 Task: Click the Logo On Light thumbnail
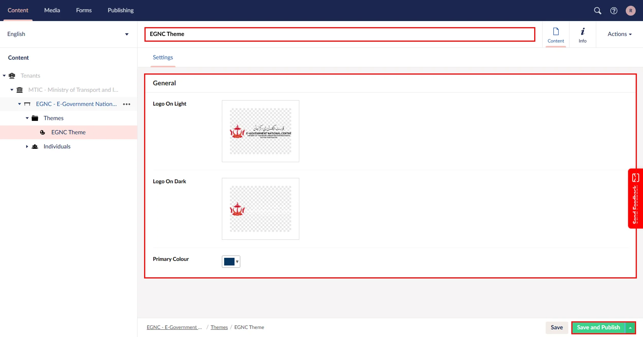pyautogui.click(x=261, y=131)
